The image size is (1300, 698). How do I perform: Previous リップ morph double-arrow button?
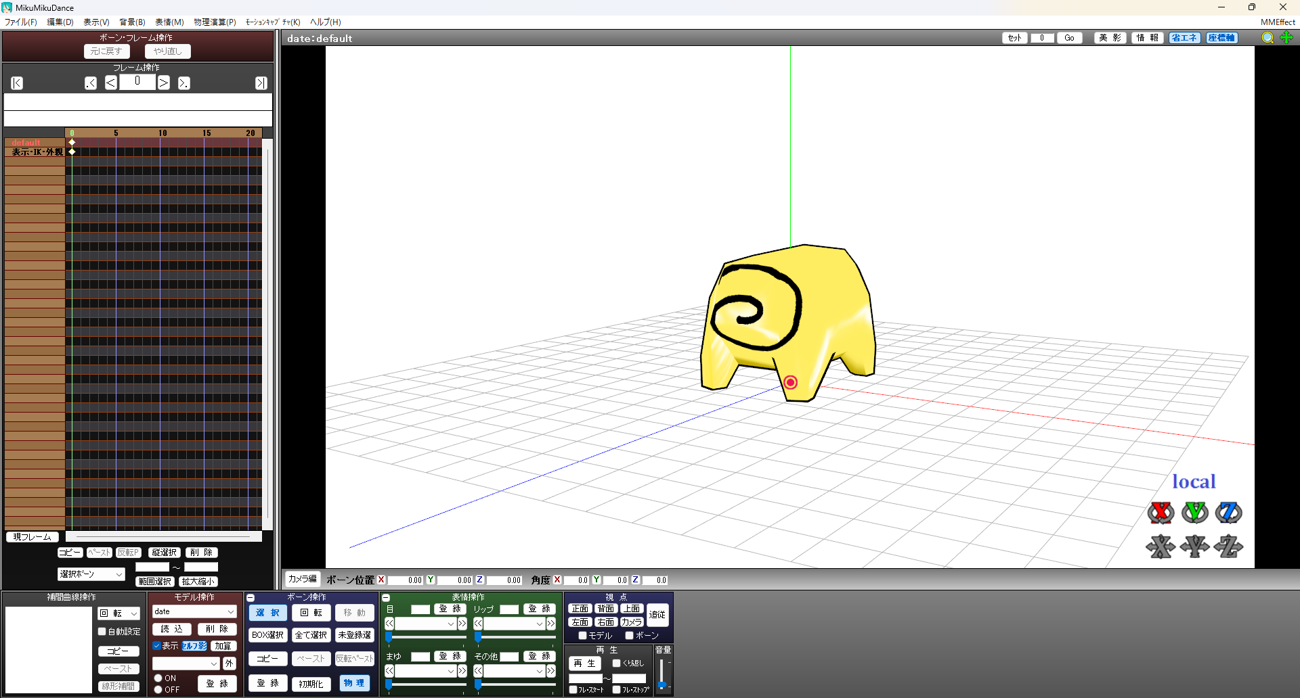tap(478, 624)
